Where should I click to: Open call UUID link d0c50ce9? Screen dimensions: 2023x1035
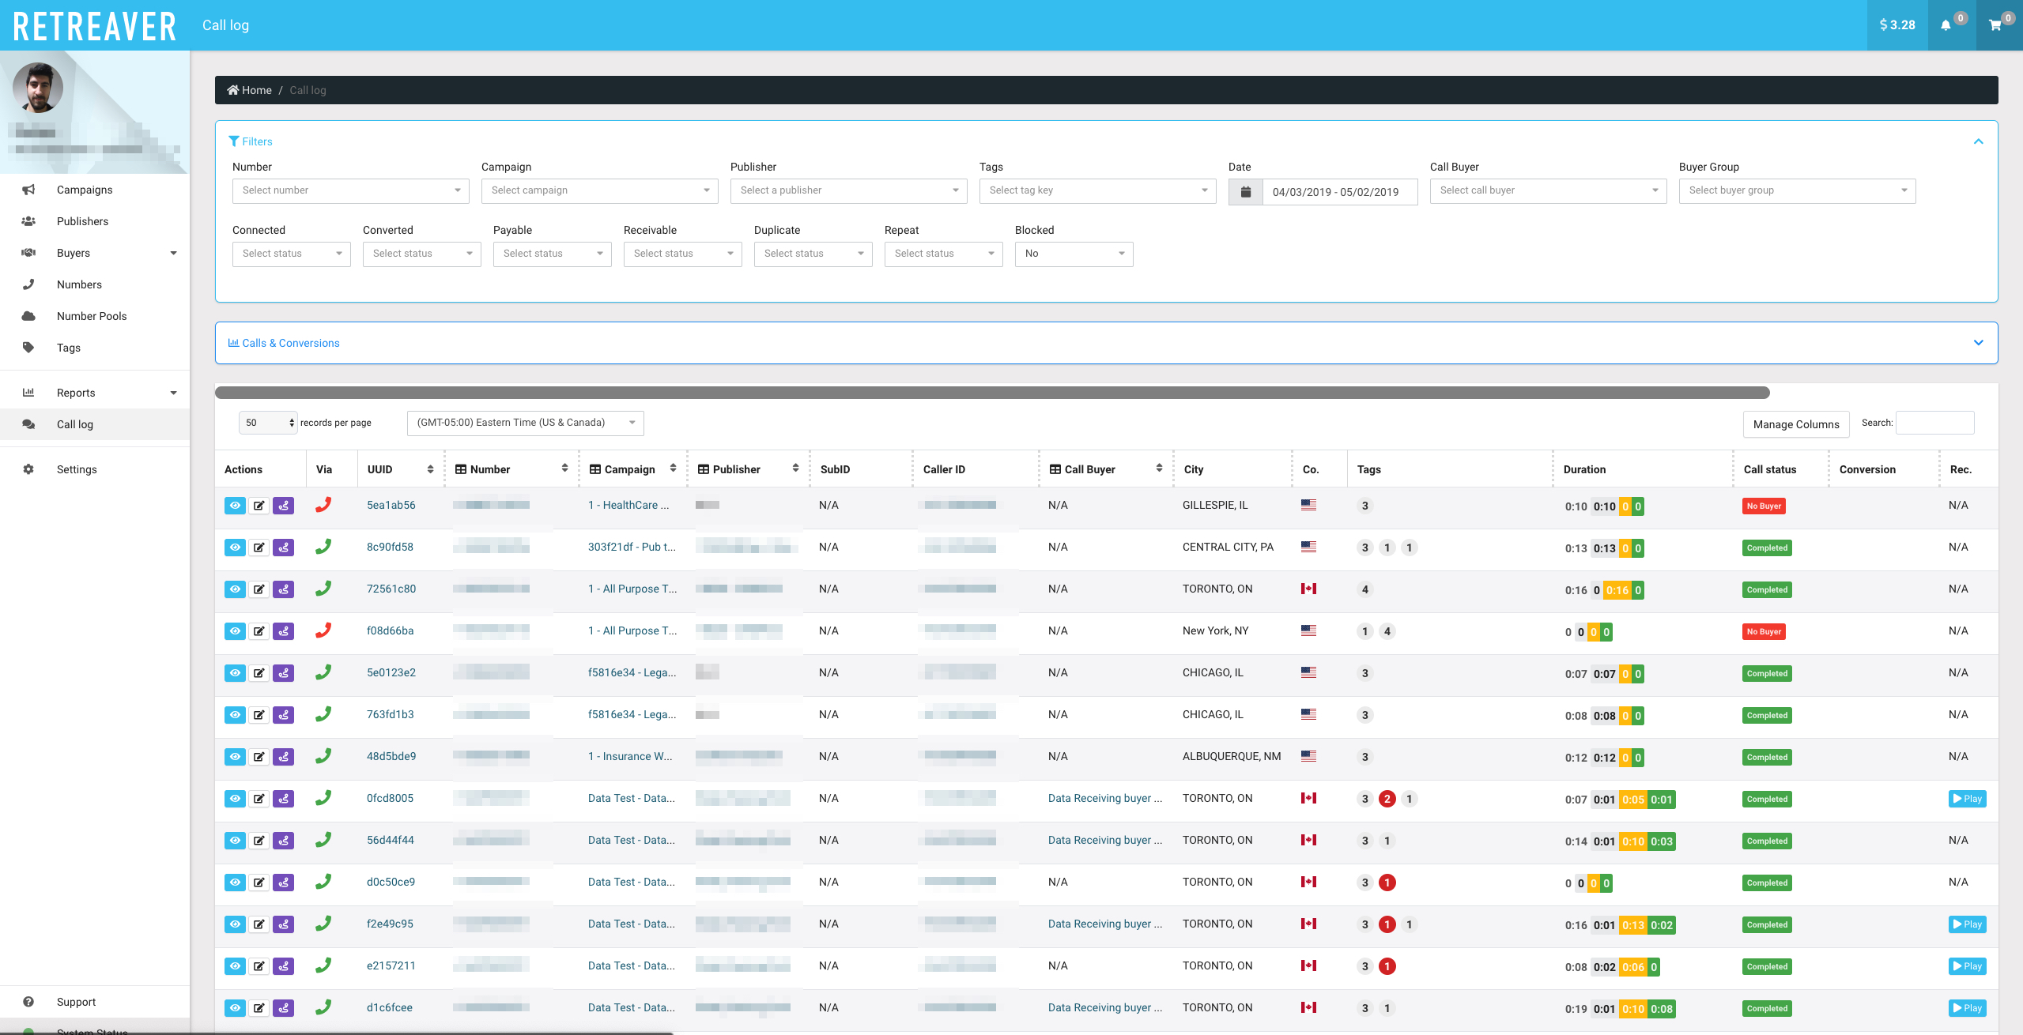click(391, 882)
